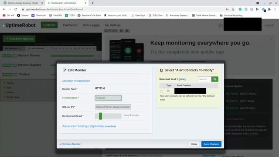Open the Stream bookmark
Image resolution: width=279 pixels, height=157 pixels.
(x=23, y=15)
